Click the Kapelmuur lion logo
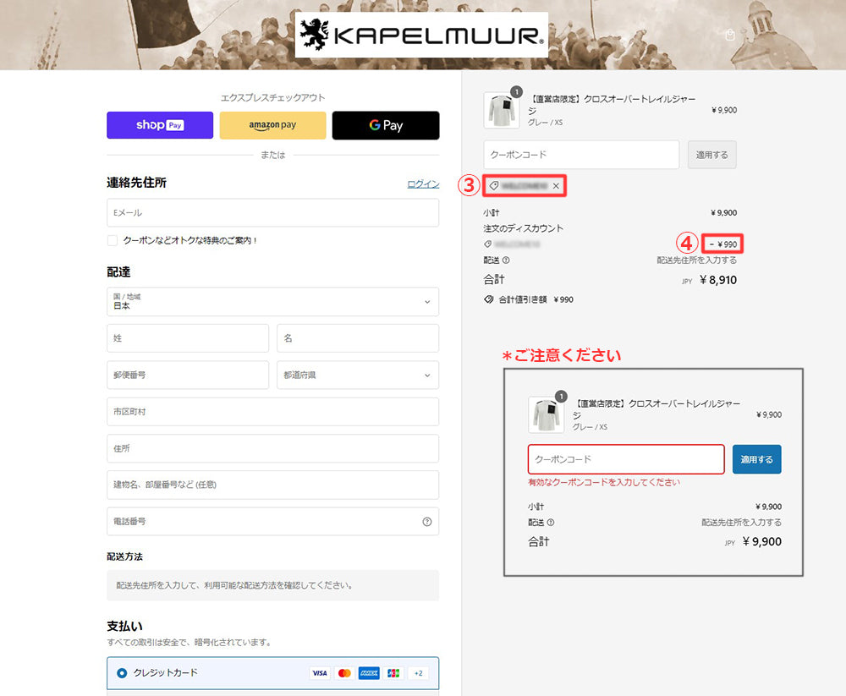The width and height of the screenshot is (846, 696). click(x=316, y=35)
